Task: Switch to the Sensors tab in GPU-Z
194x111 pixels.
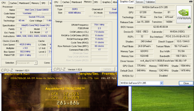Action: (139, 2)
